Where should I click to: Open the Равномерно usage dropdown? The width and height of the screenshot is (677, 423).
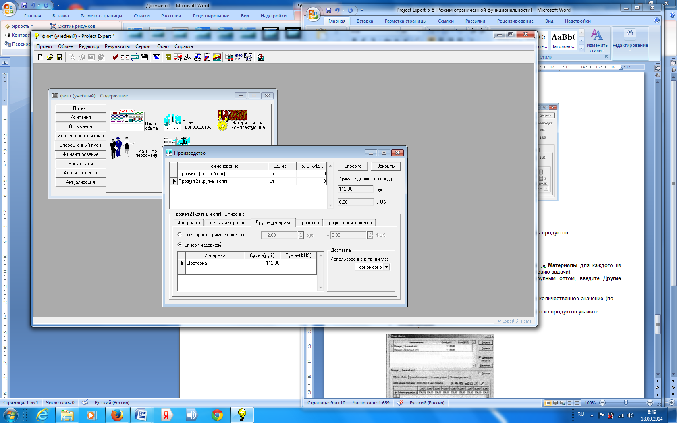pyautogui.click(x=387, y=267)
